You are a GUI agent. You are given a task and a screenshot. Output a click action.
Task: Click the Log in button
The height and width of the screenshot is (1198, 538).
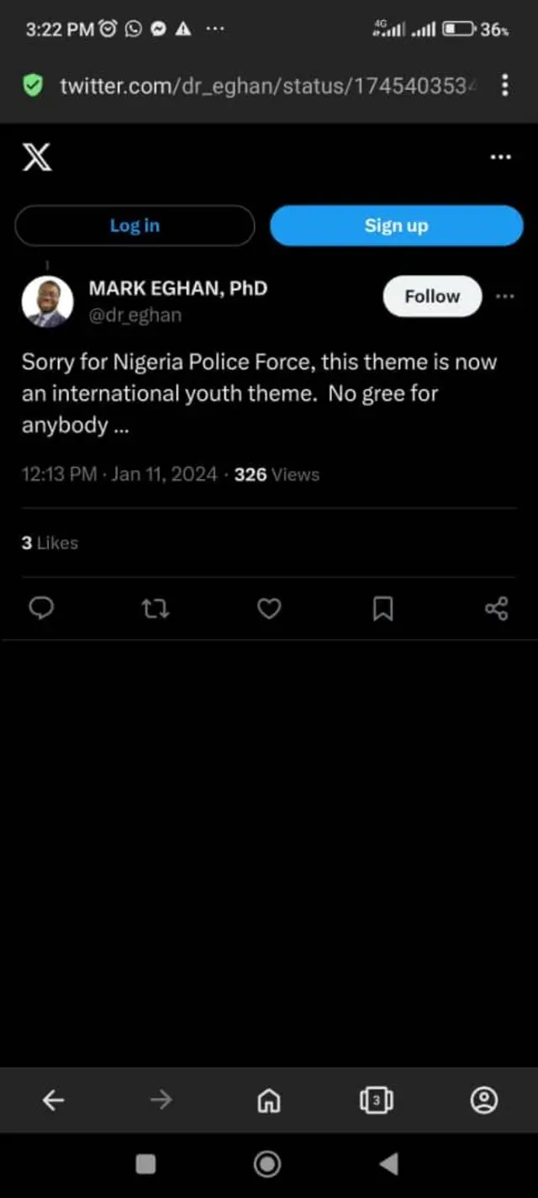[134, 225]
